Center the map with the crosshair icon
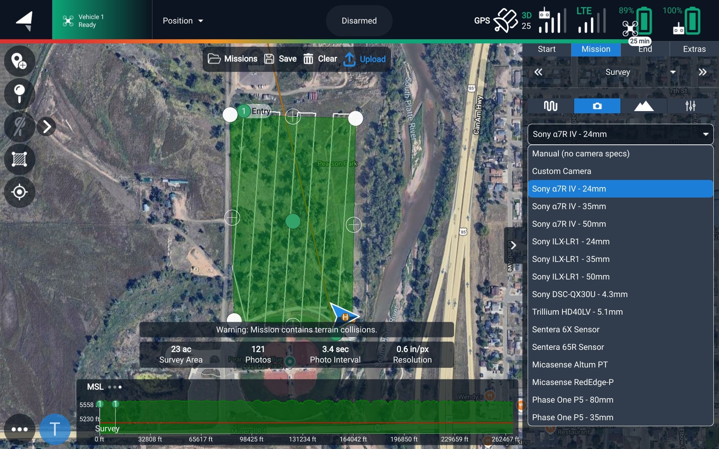Screen dimensions: 719x449 coord(19,192)
